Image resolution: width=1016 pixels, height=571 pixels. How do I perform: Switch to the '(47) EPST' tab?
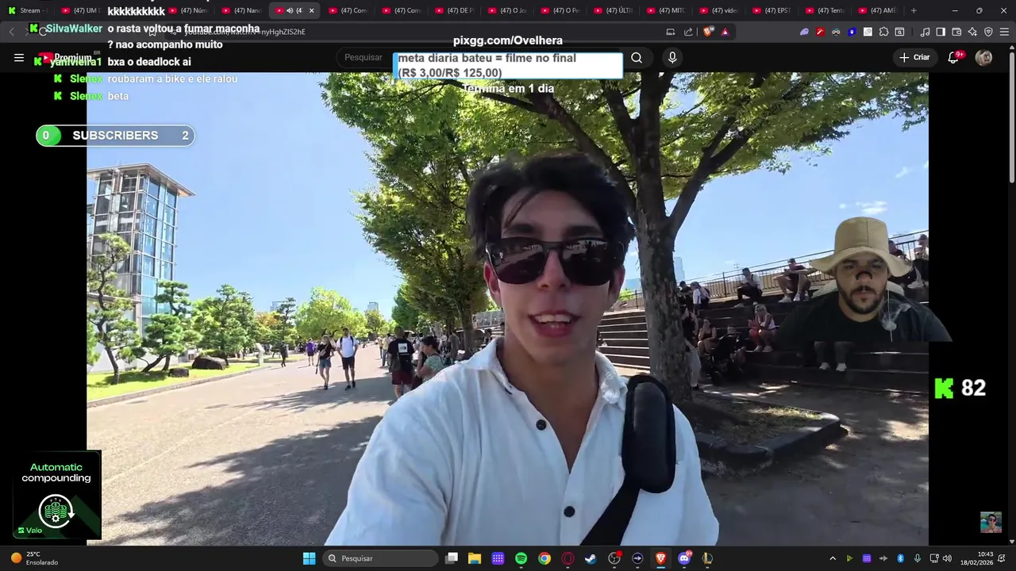(x=772, y=10)
